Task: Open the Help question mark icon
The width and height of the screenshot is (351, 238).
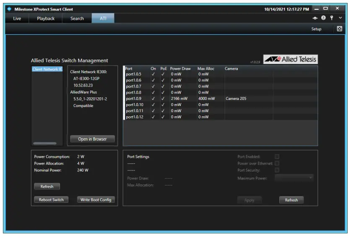Action: click(x=323, y=18)
